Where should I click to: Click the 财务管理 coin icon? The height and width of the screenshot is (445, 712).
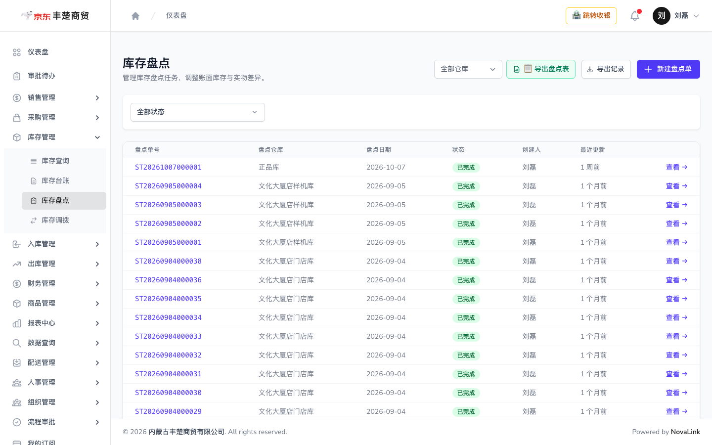point(17,284)
